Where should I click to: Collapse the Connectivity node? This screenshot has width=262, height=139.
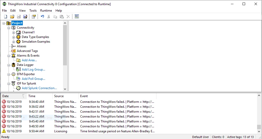click(9, 28)
